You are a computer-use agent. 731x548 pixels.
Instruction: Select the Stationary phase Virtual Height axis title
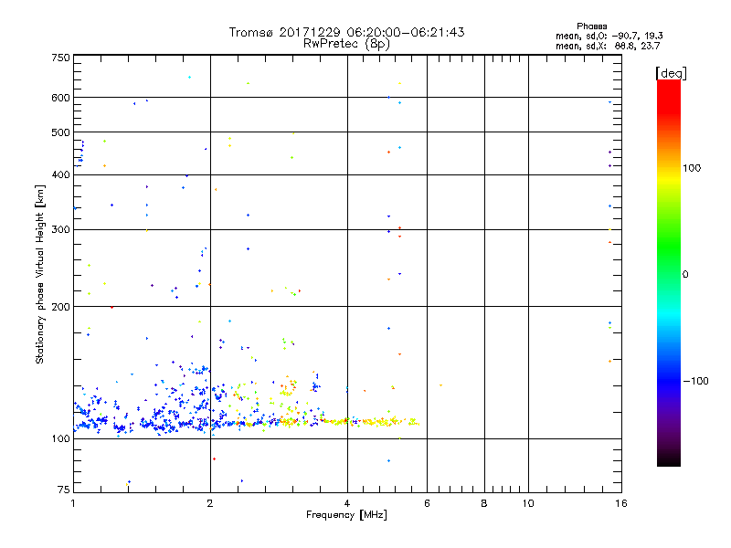pos(40,275)
